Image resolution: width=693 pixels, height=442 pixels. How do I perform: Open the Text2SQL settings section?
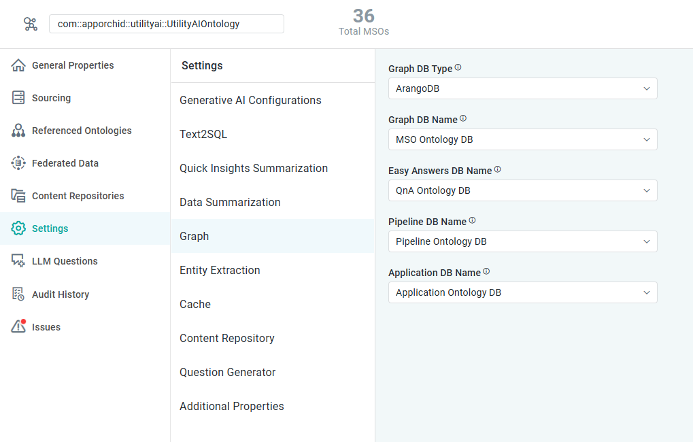203,134
